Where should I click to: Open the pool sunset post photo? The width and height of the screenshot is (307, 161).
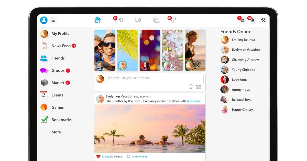[150, 129]
